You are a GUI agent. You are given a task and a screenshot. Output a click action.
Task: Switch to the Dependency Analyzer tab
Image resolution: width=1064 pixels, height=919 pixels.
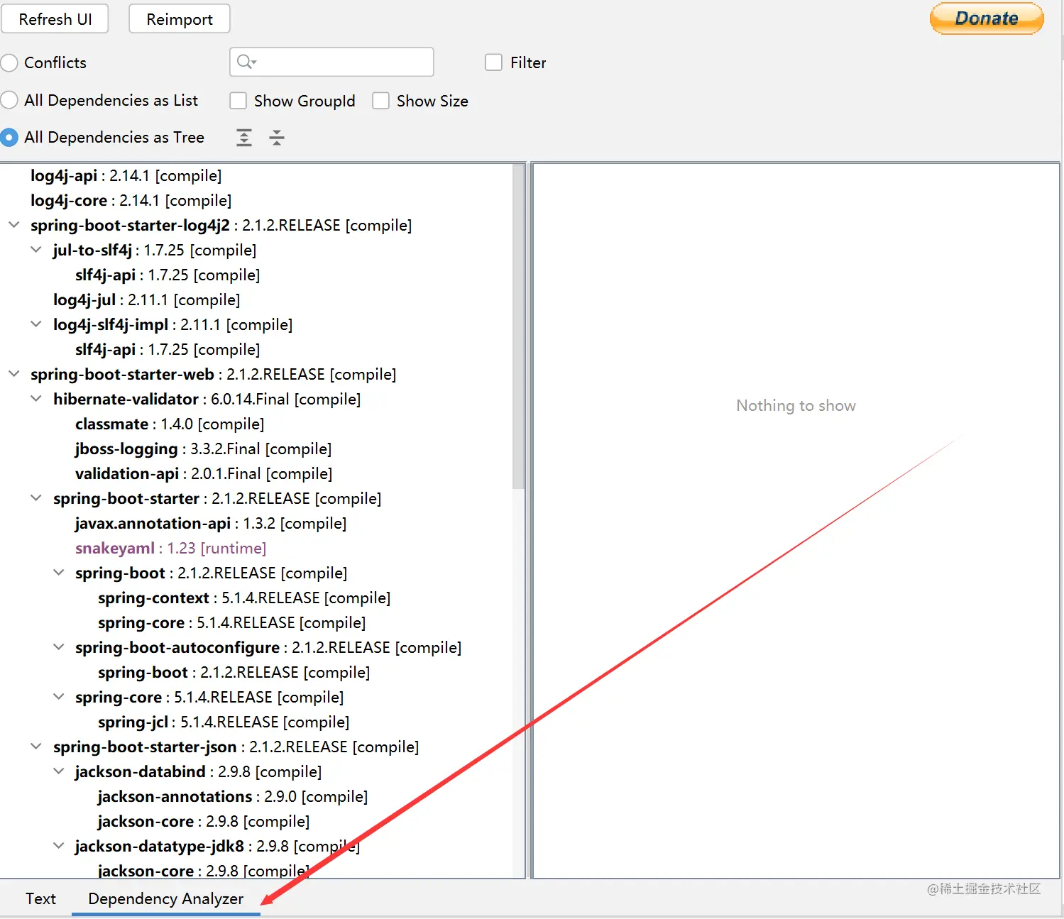(166, 898)
